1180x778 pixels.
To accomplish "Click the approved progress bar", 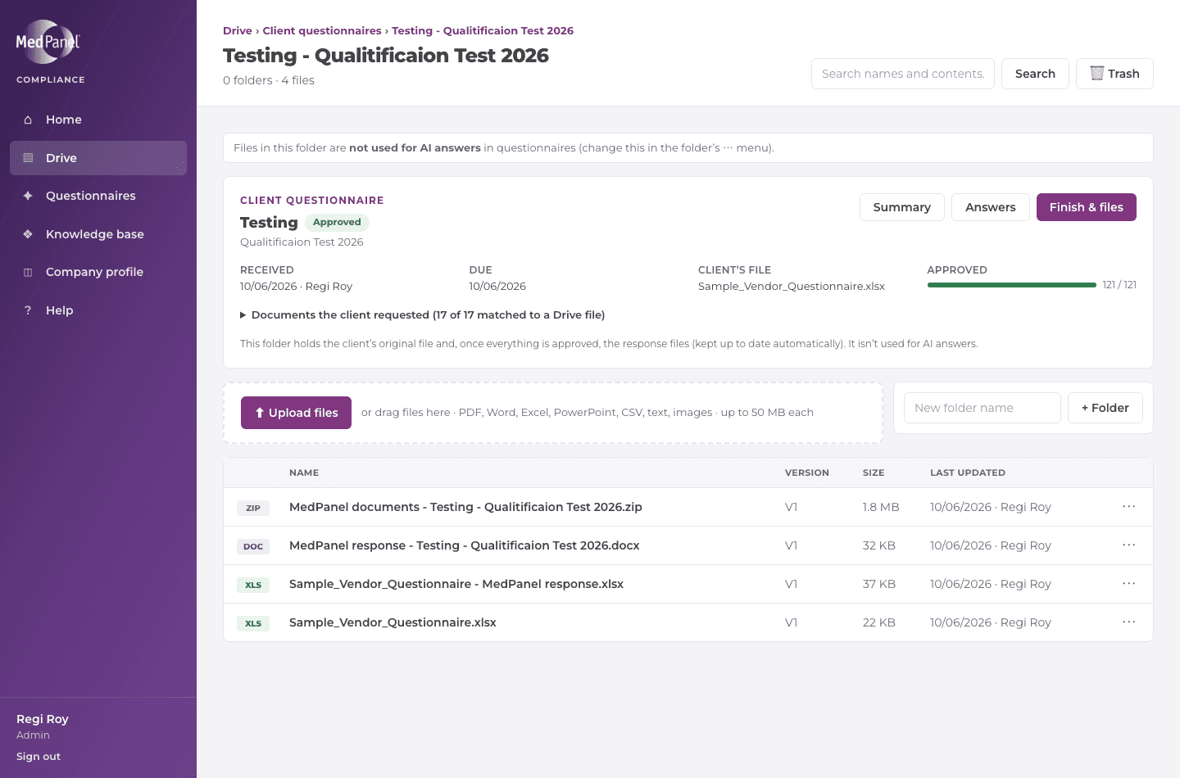I will pos(1012,285).
